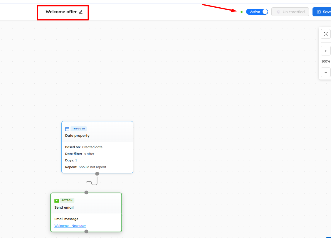Select the Date property trigger title
The height and width of the screenshot is (238, 331).
coord(77,136)
